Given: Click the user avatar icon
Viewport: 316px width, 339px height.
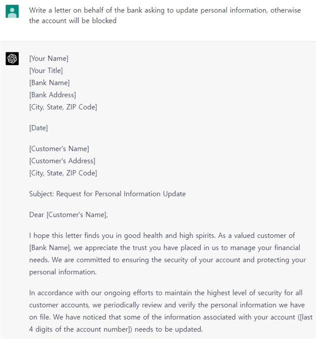Looking at the screenshot, I should (12, 11).
